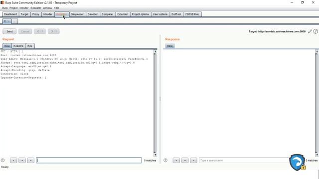Open the Project menu
This screenshot has width=319, height=179.
tap(13, 8)
